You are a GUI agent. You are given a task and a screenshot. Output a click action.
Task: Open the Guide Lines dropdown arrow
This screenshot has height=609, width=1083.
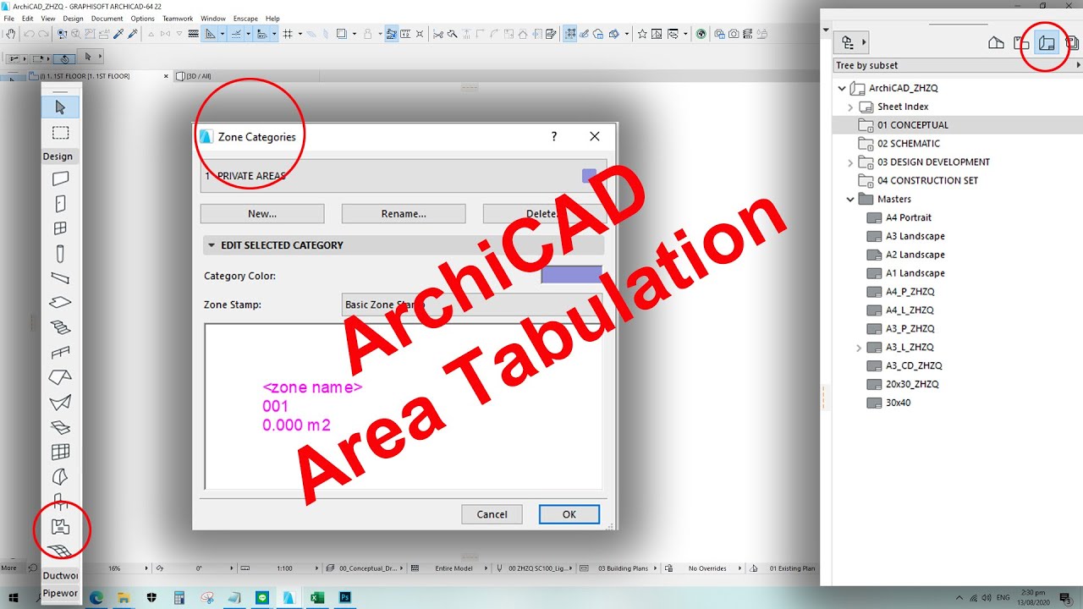223,34
